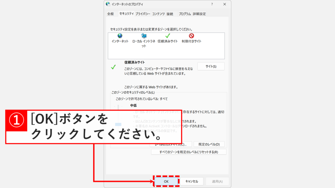Click the サイト(S) button
The width and height of the screenshot is (335, 188).
coord(211,66)
